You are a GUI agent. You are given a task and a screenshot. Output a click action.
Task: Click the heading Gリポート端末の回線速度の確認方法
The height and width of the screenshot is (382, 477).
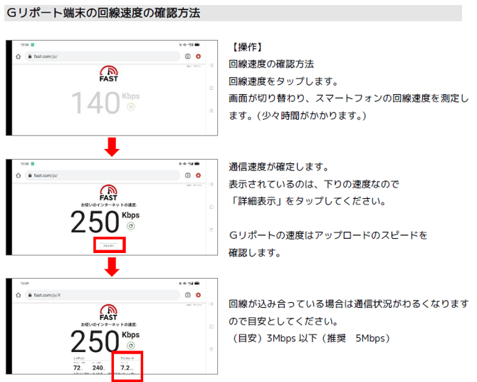pyautogui.click(x=103, y=13)
